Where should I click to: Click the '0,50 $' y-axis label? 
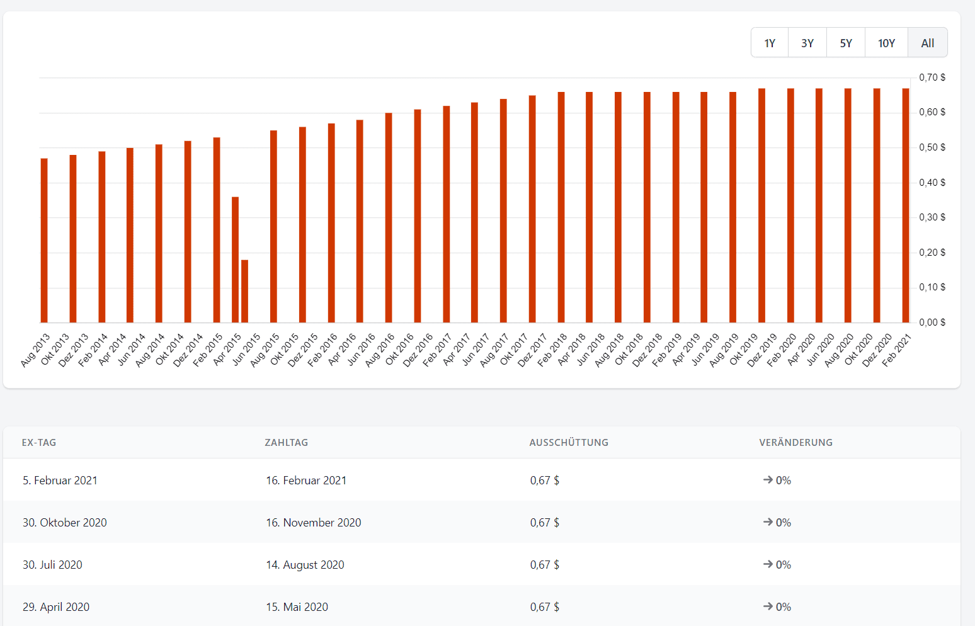pos(932,147)
